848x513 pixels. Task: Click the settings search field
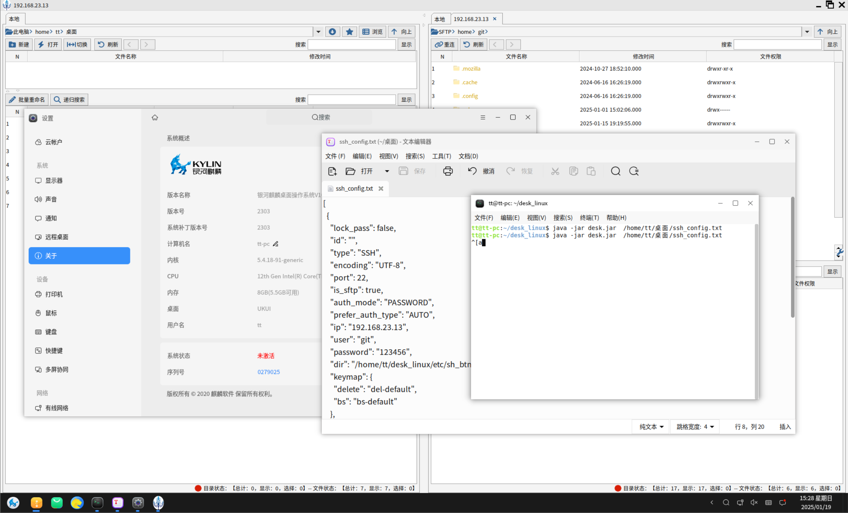(x=321, y=117)
